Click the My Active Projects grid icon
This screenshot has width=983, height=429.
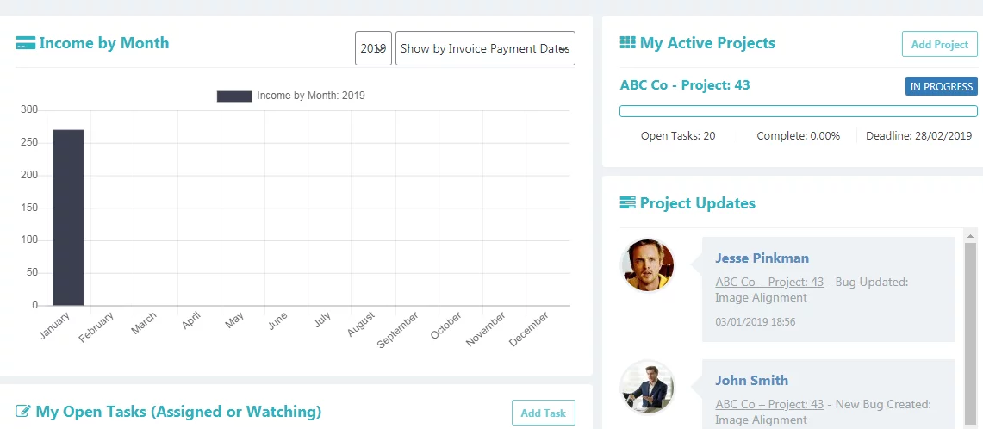click(x=627, y=43)
